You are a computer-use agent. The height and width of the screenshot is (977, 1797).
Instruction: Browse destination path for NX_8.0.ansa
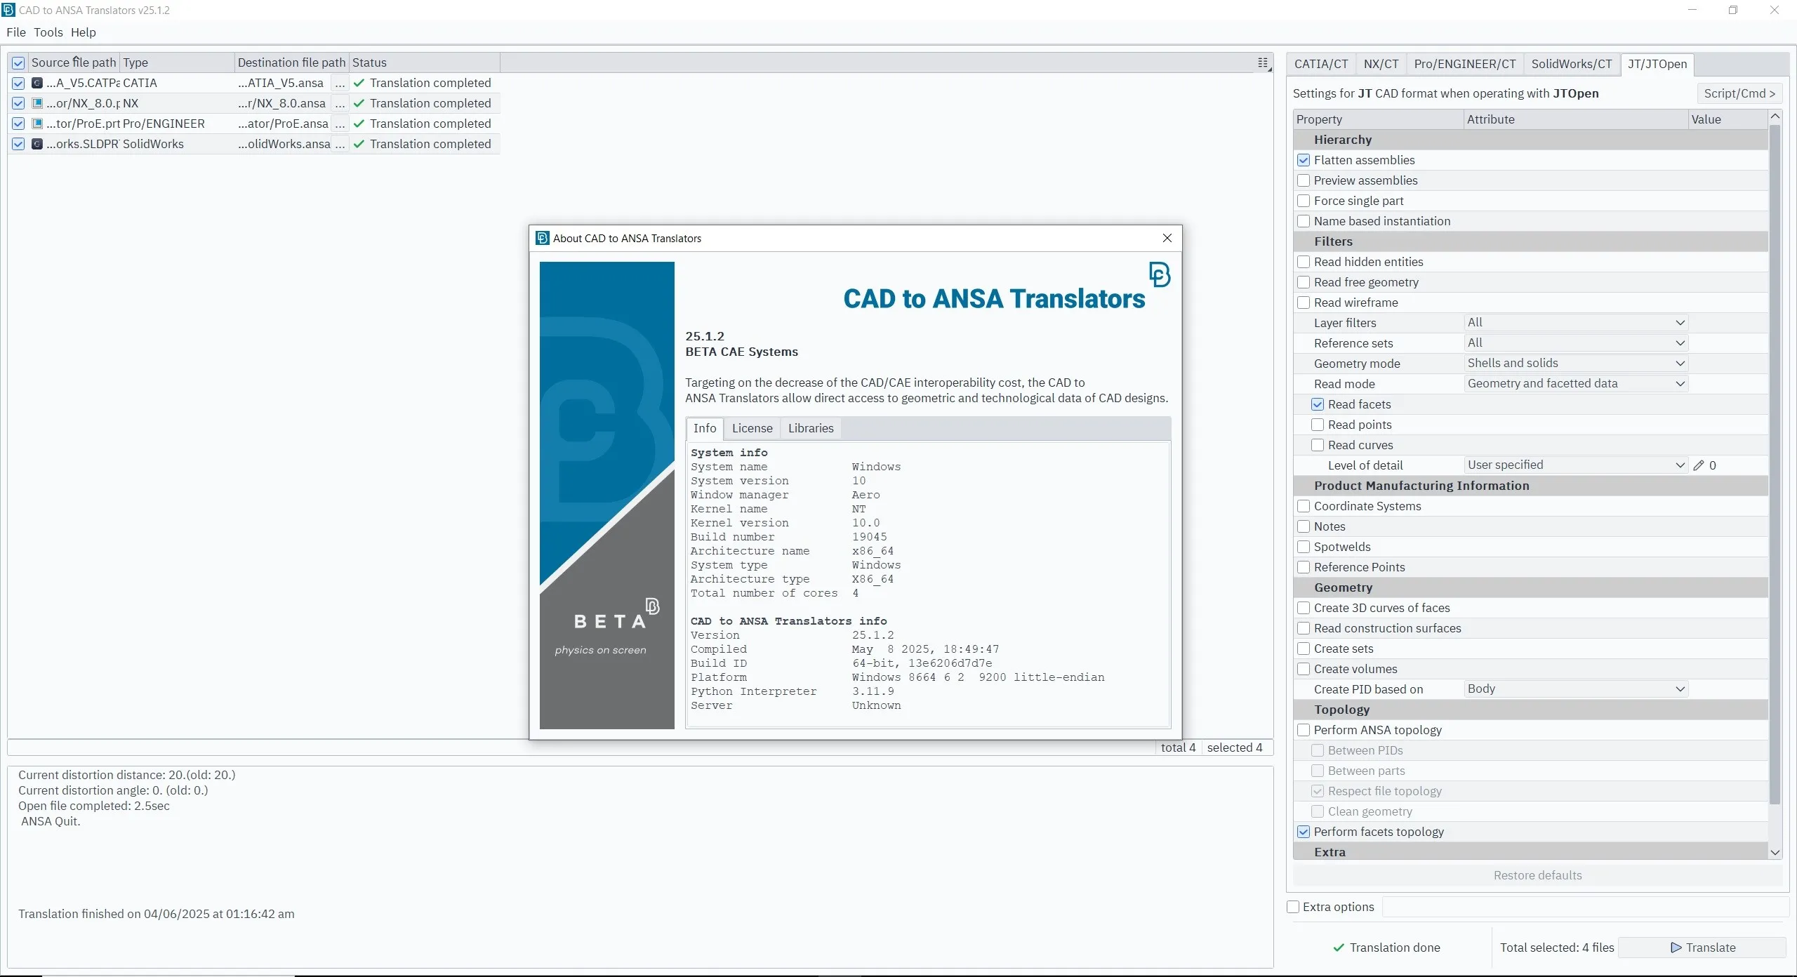point(340,103)
